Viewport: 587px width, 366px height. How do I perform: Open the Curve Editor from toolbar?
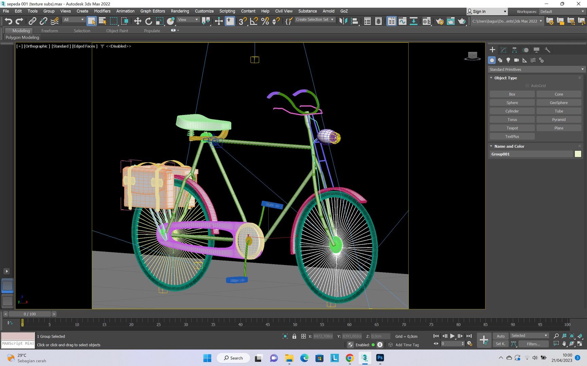point(403,21)
